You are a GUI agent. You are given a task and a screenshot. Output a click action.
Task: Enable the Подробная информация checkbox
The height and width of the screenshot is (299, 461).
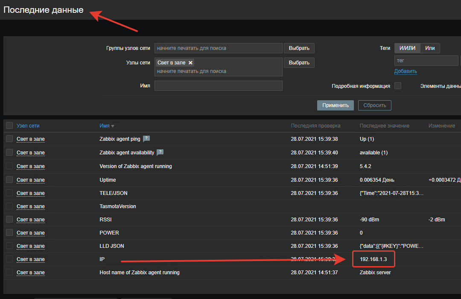397,86
